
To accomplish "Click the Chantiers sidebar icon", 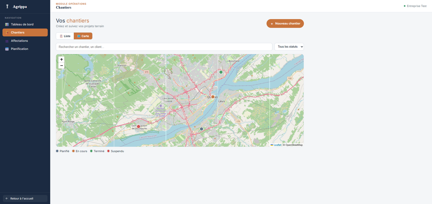I will click(x=7, y=33).
